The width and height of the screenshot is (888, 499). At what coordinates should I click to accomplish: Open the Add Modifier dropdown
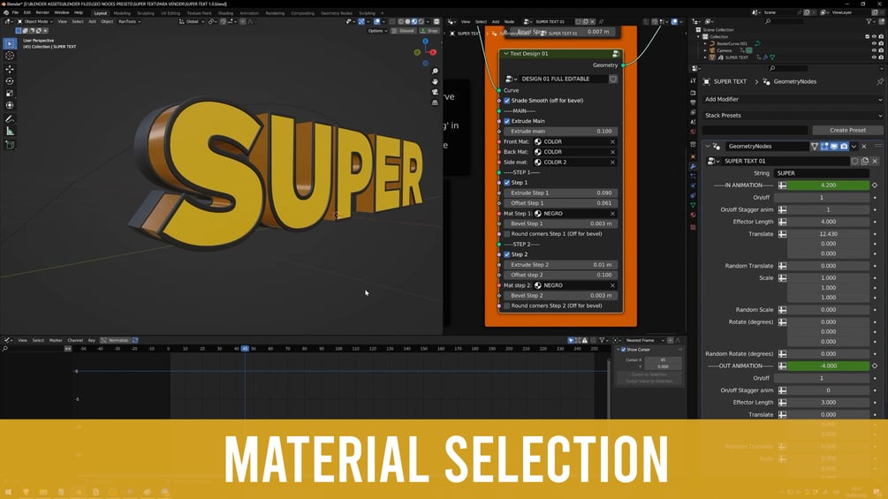(x=793, y=100)
